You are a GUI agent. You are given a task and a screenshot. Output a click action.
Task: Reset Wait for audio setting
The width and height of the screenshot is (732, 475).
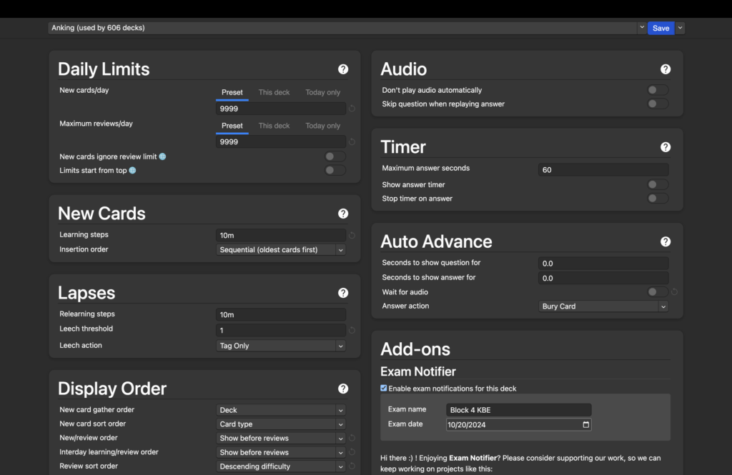674,292
